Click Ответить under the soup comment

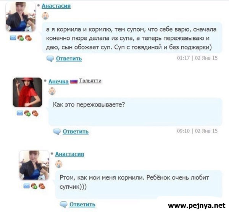69,58
